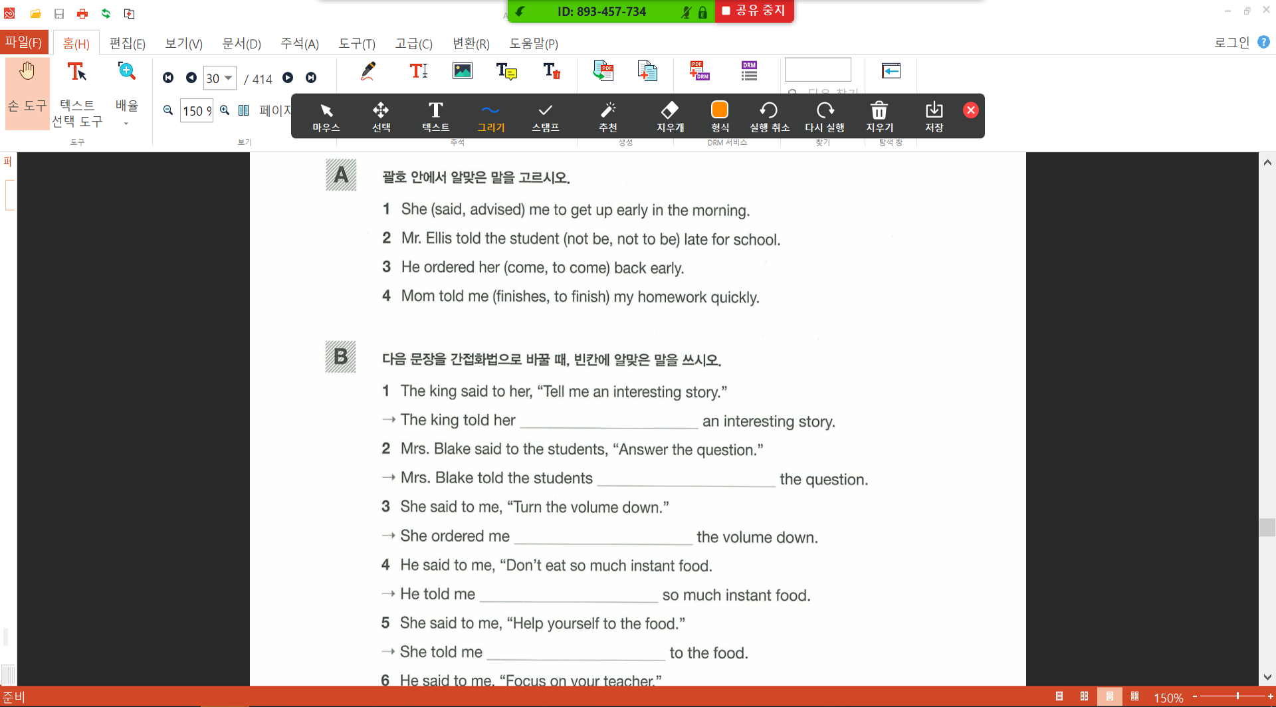Open the 파일(F) file menu

click(x=24, y=42)
